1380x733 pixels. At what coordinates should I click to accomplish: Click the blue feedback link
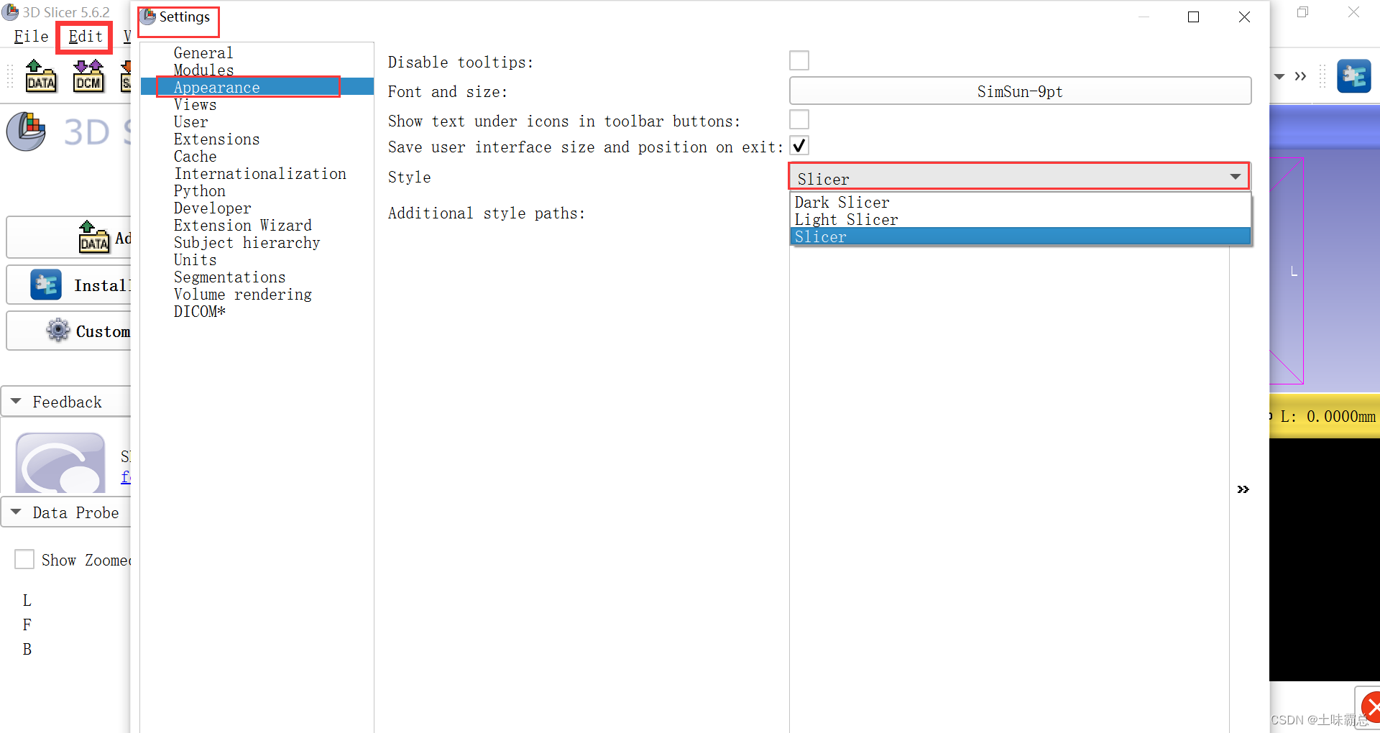point(126,476)
